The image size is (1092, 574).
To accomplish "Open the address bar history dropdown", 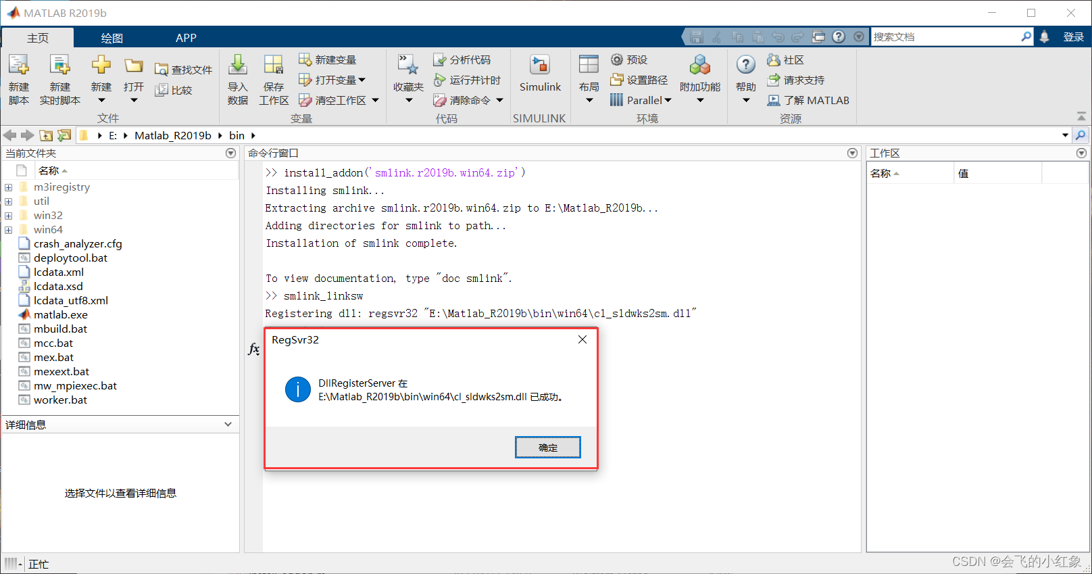I will [x=1065, y=135].
